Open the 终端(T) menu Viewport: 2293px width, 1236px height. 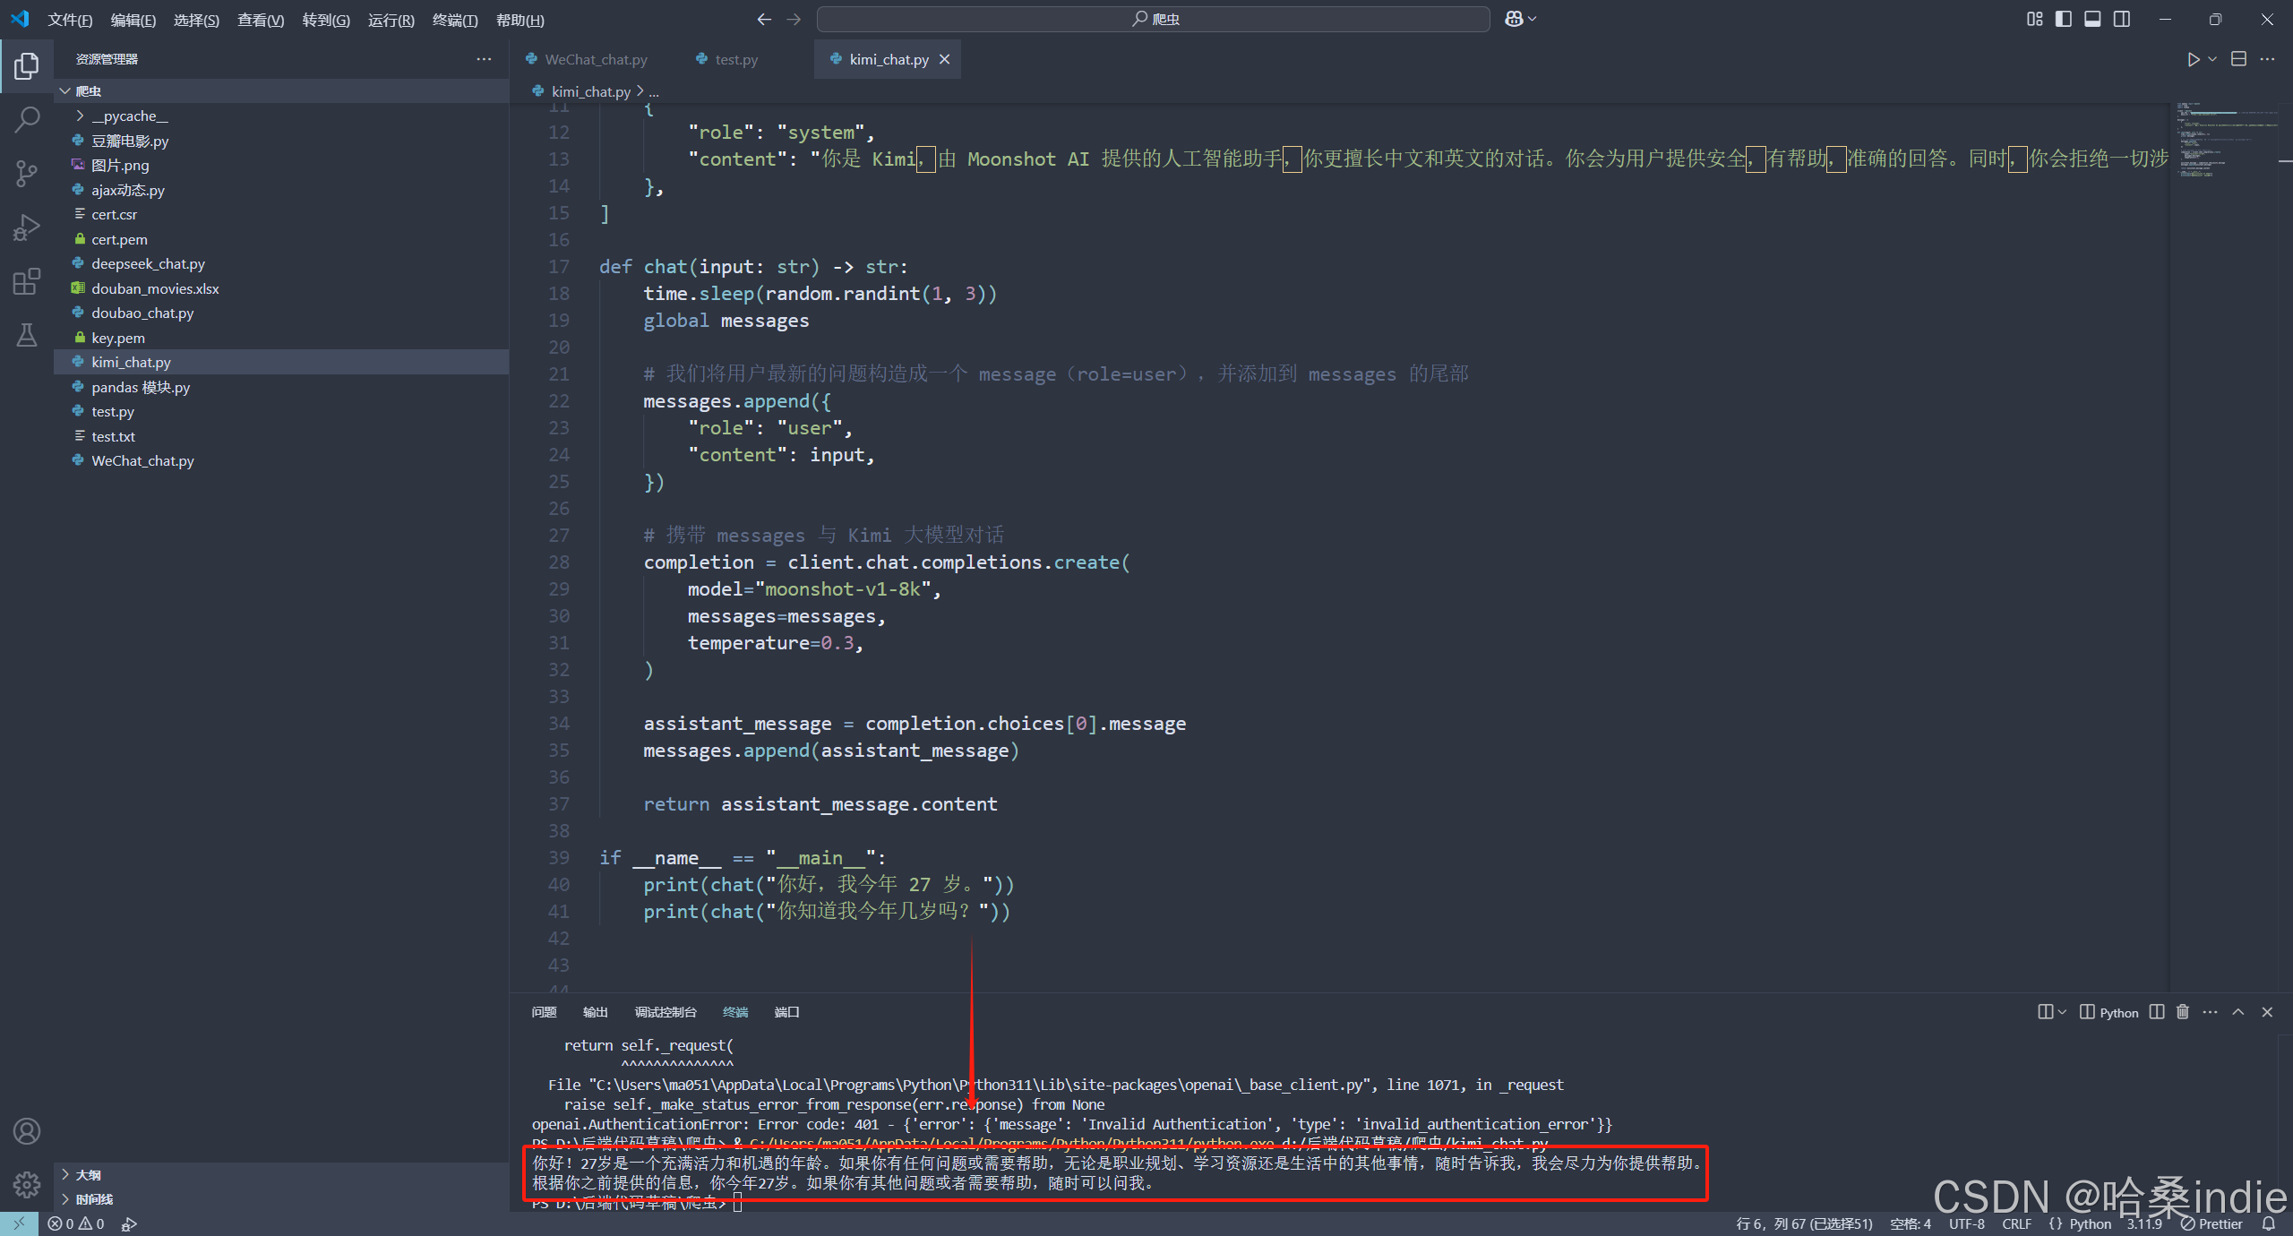pos(454,20)
